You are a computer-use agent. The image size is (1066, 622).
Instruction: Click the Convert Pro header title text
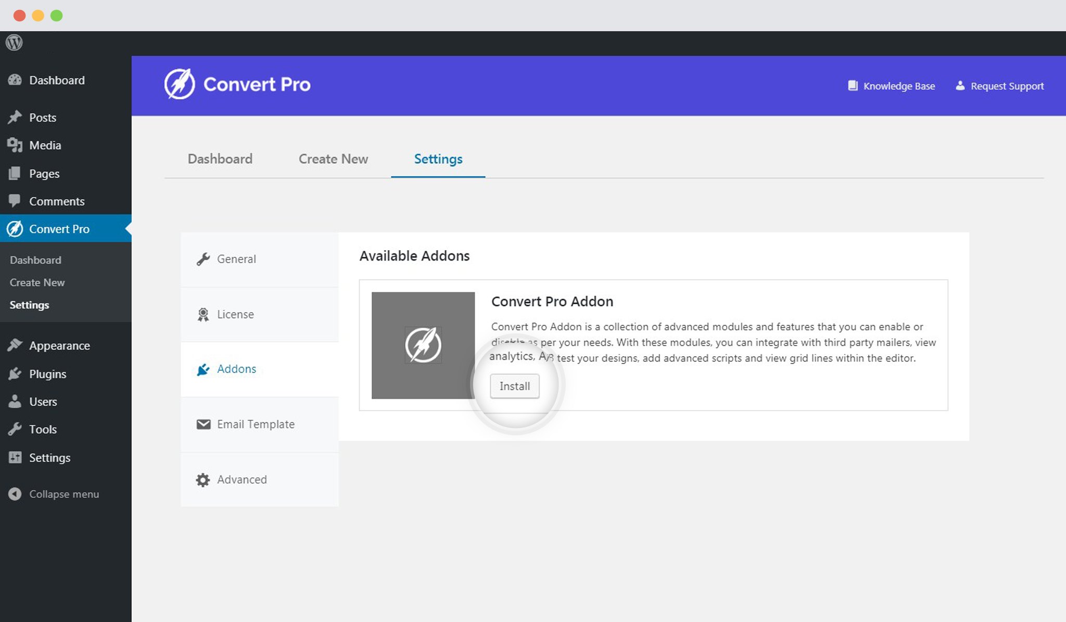click(x=257, y=84)
